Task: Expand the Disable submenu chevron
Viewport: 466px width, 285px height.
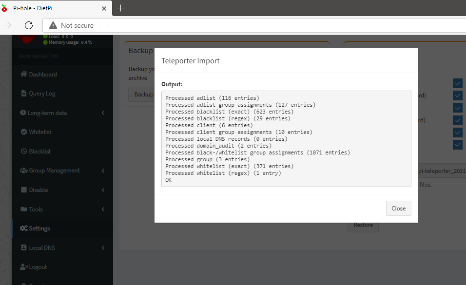Action: [103, 190]
